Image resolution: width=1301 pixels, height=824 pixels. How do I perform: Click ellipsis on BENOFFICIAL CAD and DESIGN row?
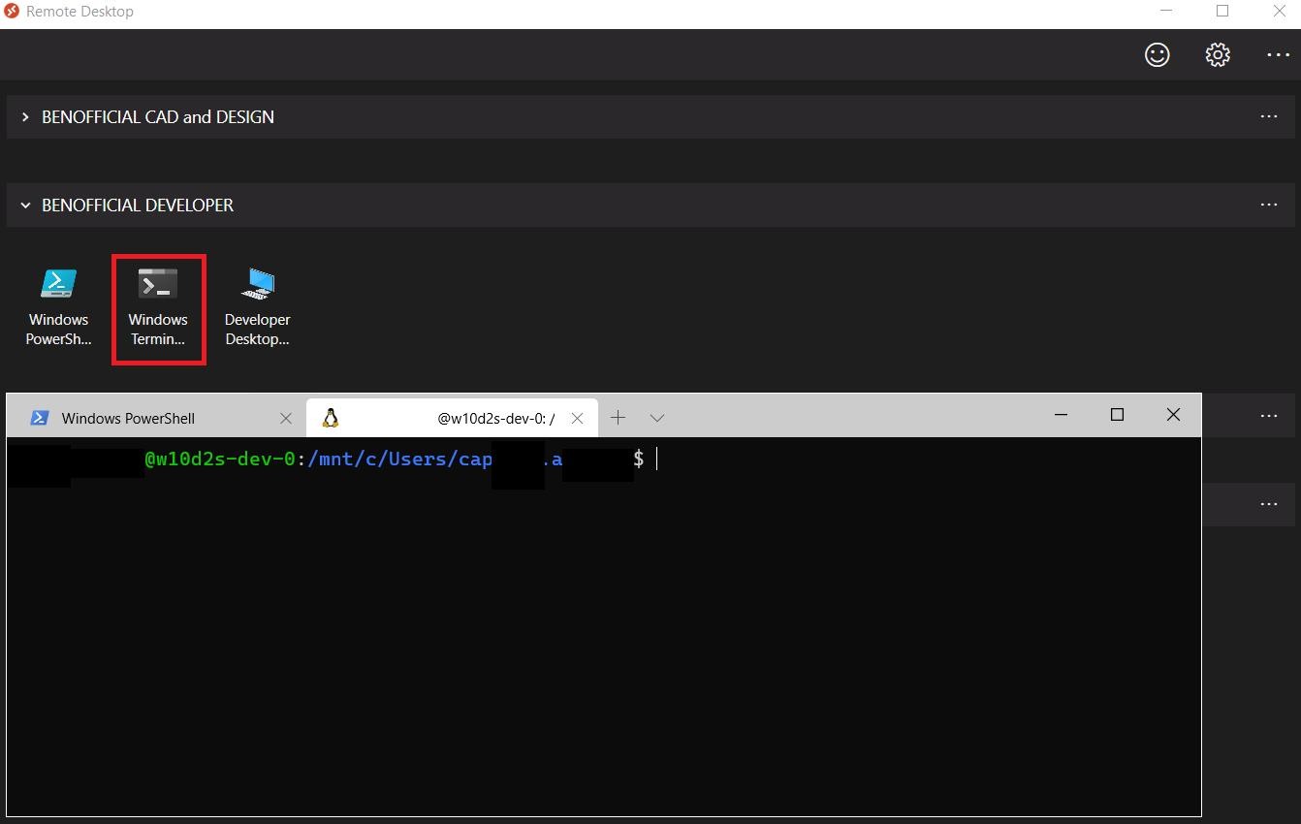[1268, 116]
